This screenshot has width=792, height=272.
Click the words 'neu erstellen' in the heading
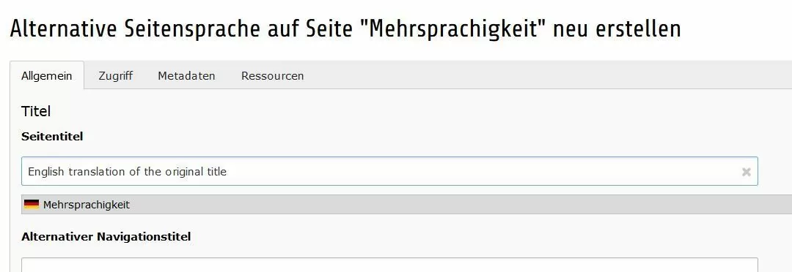coord(617,29)
